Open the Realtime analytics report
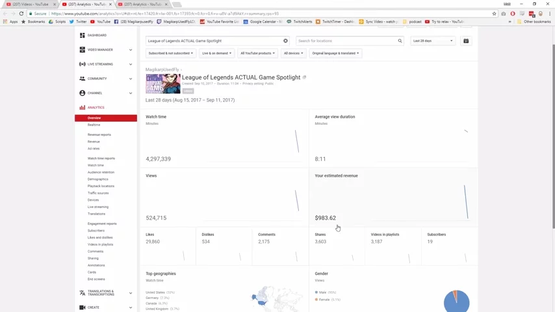The height and width of the screenshot is (312, 555). point(94,125)
